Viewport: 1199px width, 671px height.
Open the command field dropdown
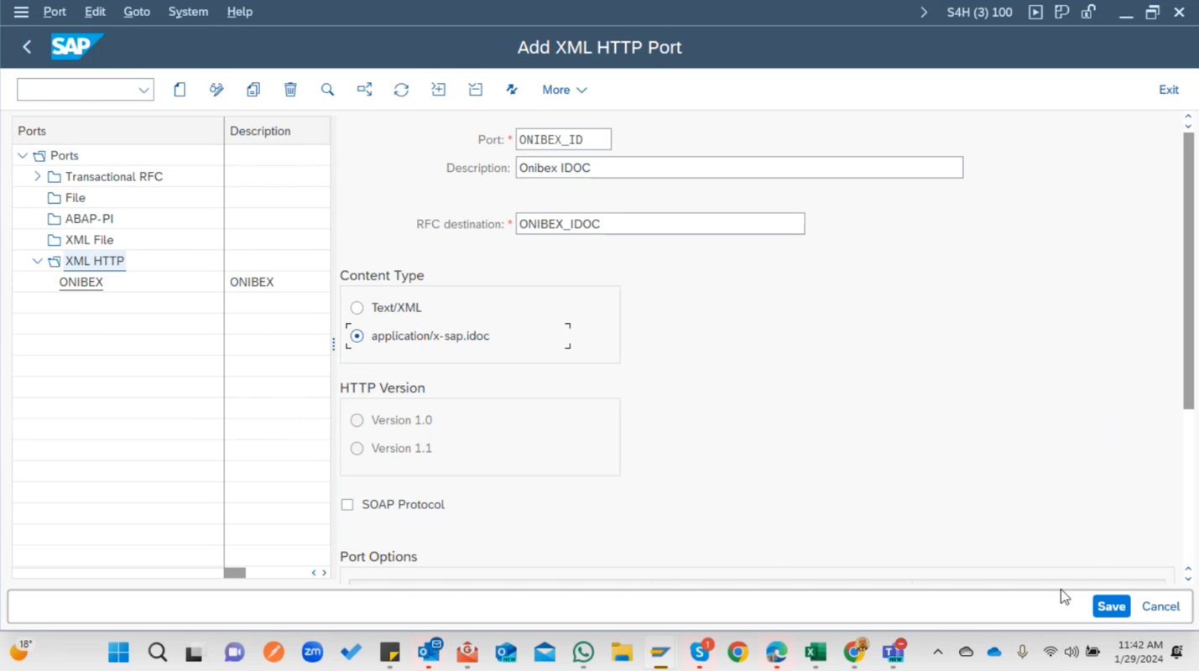[143, 90]
